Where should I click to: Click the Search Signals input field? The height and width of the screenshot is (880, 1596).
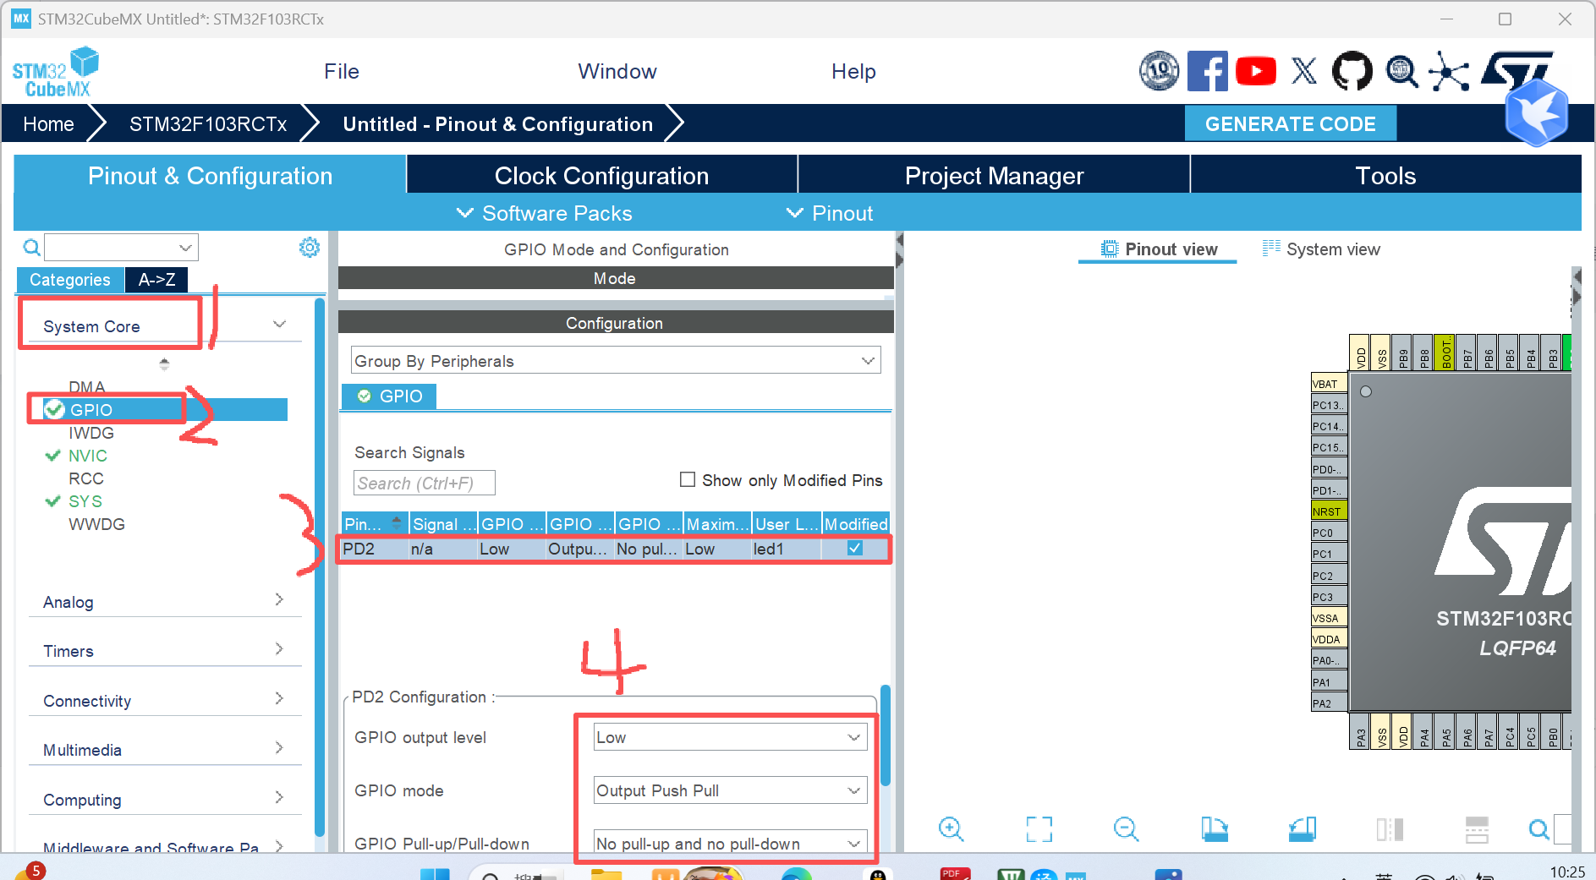(x=424, y=483)
